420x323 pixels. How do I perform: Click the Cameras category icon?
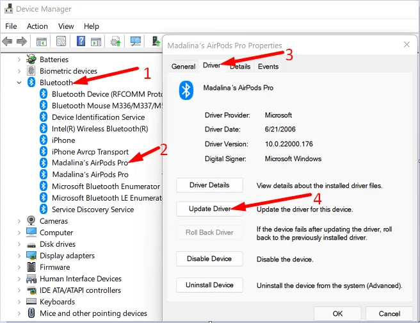point(31,220)
